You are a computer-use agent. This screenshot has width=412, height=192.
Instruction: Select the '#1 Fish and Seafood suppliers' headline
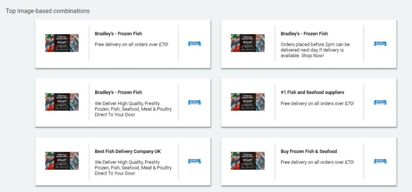tap(312, 92)
